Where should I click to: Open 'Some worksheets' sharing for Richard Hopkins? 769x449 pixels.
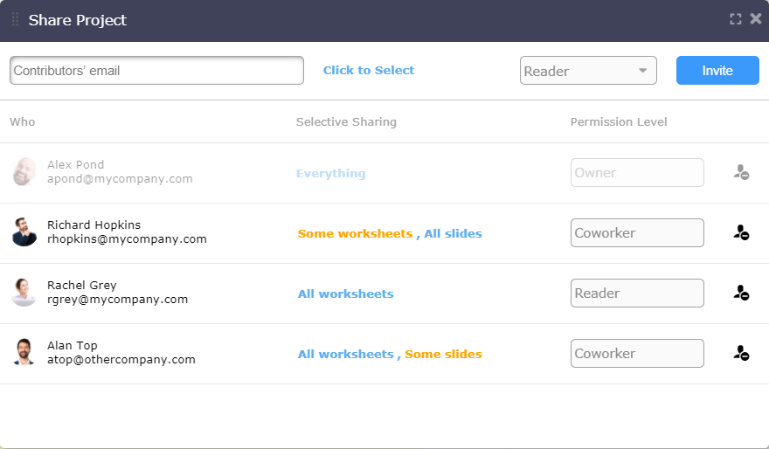(x=355, y=234)
